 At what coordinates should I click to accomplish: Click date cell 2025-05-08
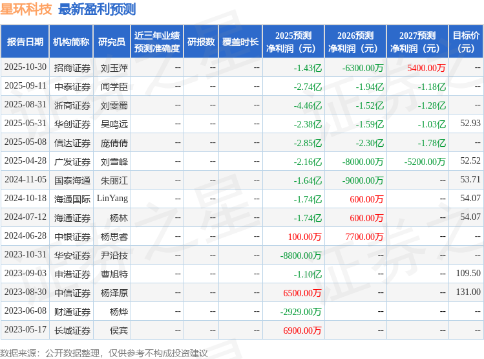click(x=25, y=142)
